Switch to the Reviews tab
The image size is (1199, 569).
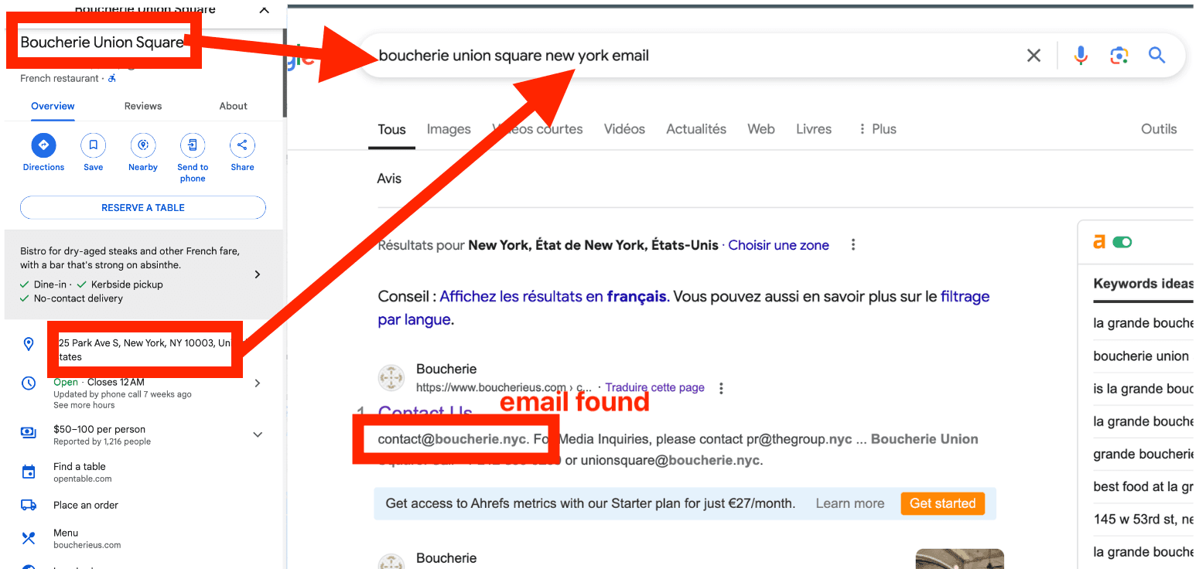(x=143, y=106)
